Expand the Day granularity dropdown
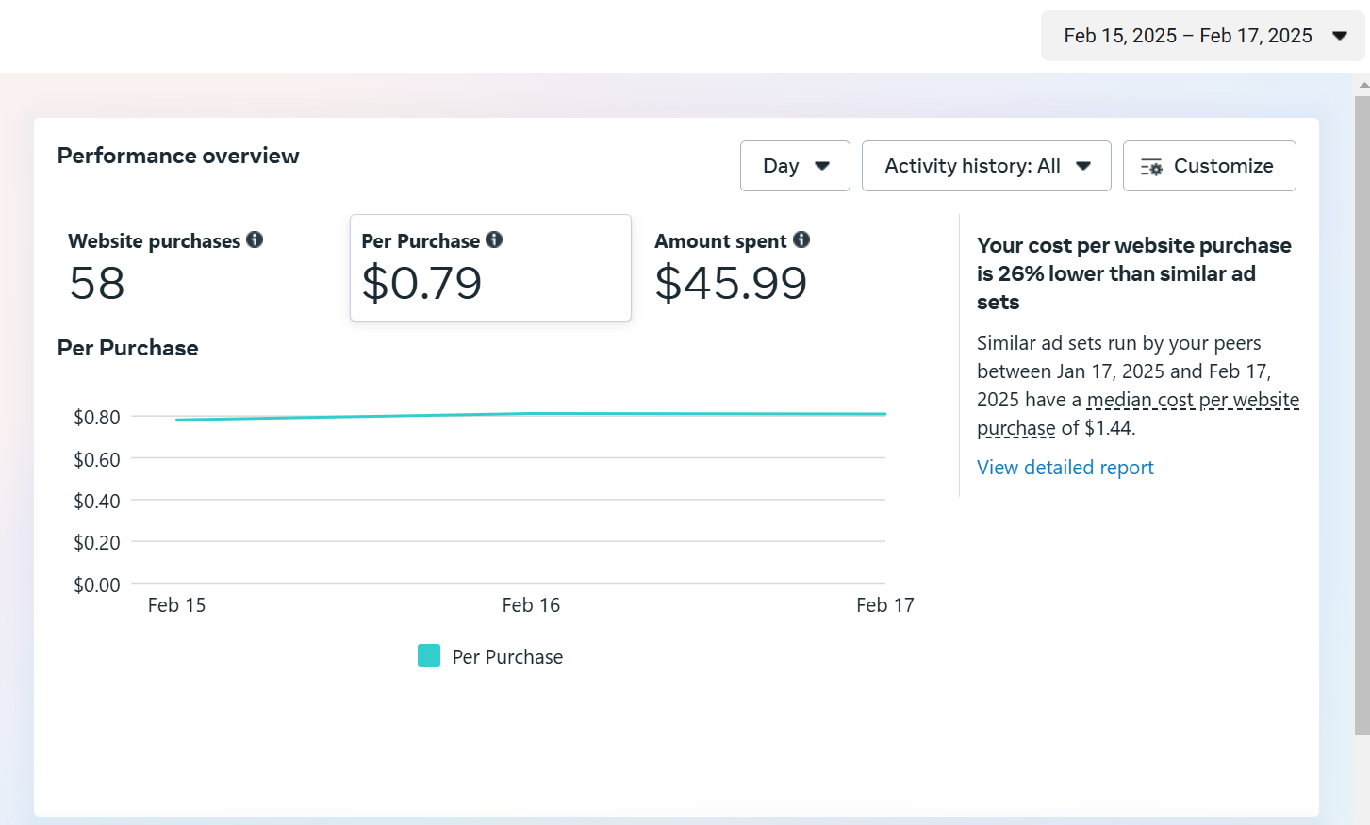The width and height of the screenshot is (1370, 825). [795, 166]
